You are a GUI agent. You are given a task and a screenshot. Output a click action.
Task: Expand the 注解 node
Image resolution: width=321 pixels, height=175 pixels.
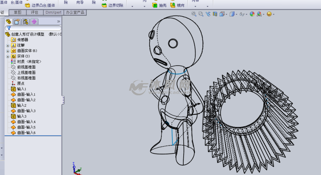(x=8, y=45)
